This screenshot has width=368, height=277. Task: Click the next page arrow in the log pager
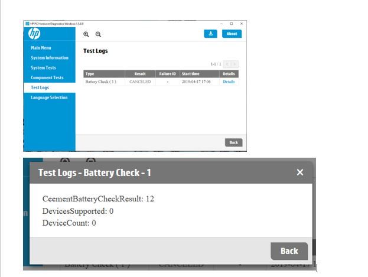(235, 64)
